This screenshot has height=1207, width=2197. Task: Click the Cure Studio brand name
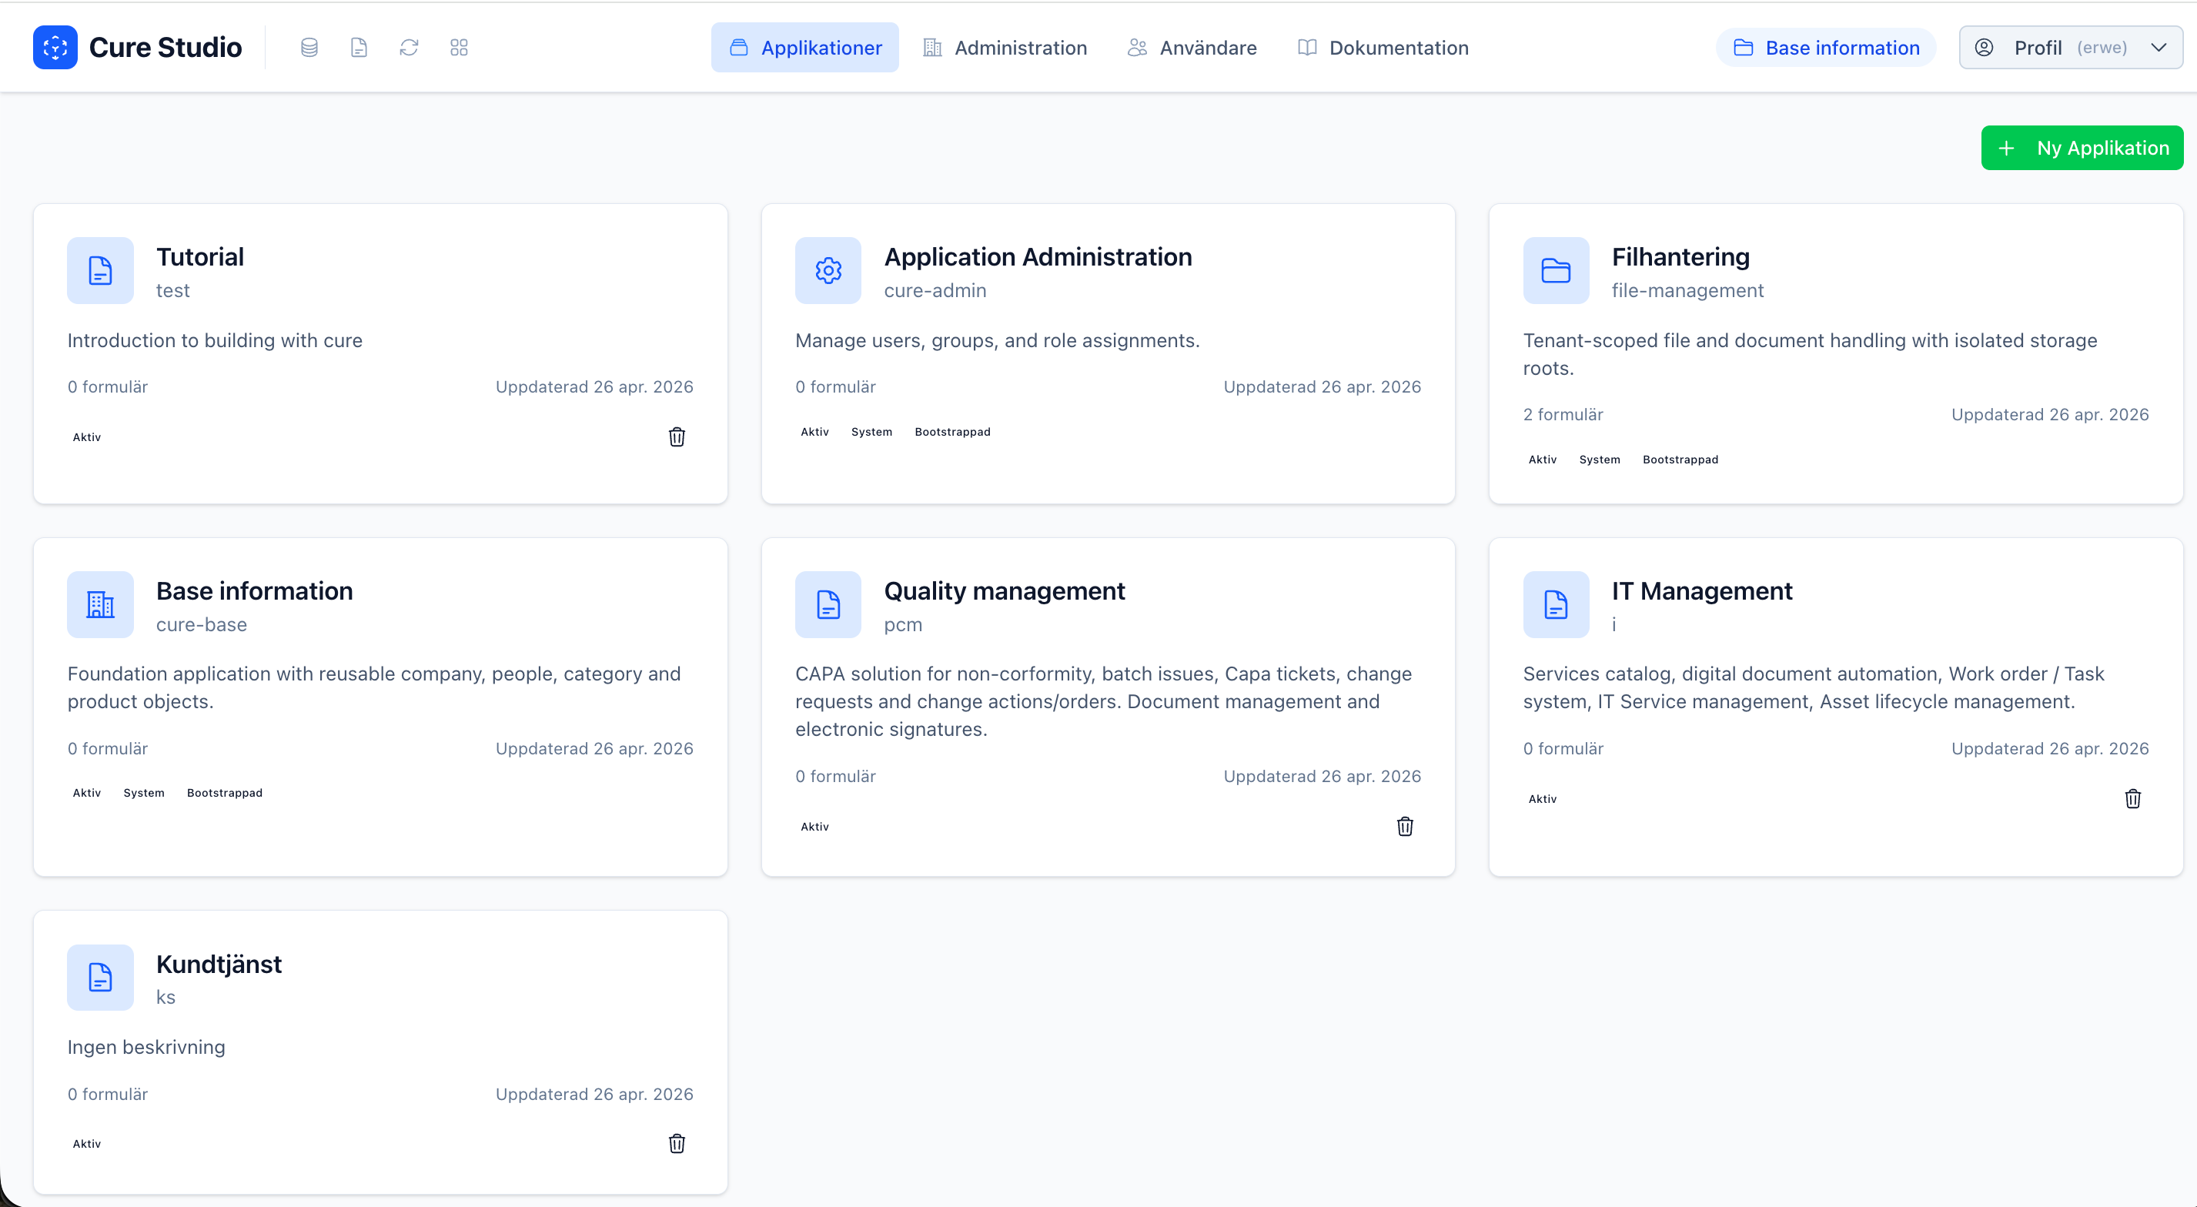(166, 48)
